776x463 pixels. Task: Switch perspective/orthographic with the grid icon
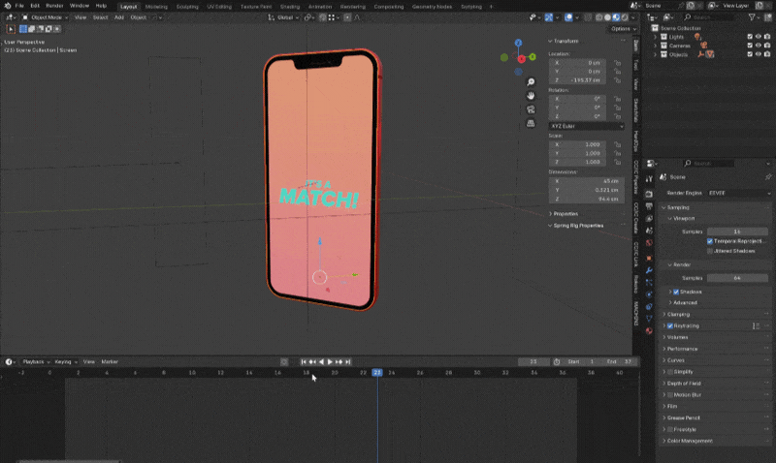coord(532,123)
